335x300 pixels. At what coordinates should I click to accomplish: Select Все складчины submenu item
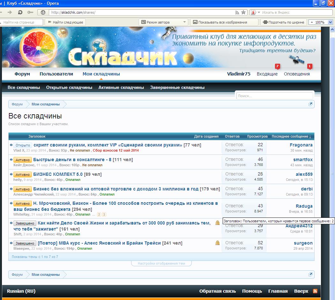(24, 87)
